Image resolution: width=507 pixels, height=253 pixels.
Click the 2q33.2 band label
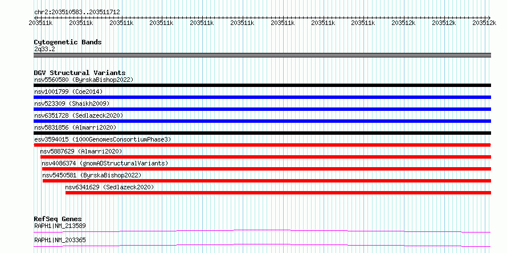tap(44, 49)
